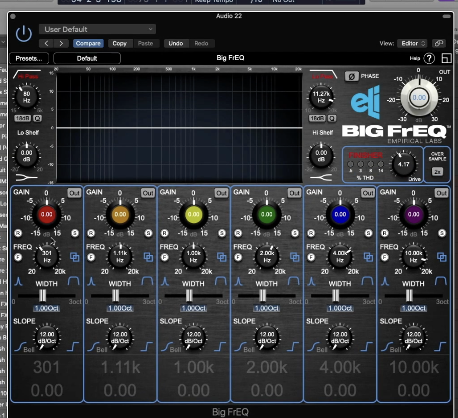
Task: Select low shelf slope icon on red band
Action: click(x=20, y=347)
